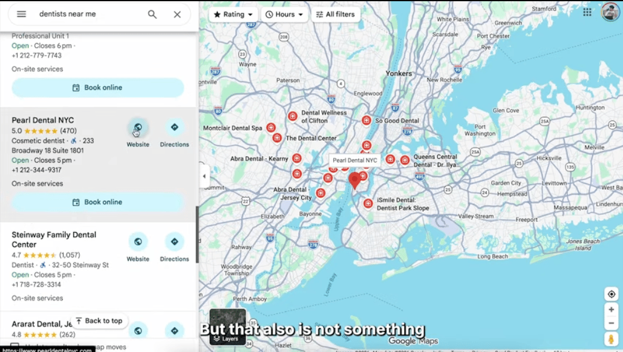Click the Street View pegman icon
Image resolution: width=623 pixels, height=352 pixels.
[x=612, y=339]
